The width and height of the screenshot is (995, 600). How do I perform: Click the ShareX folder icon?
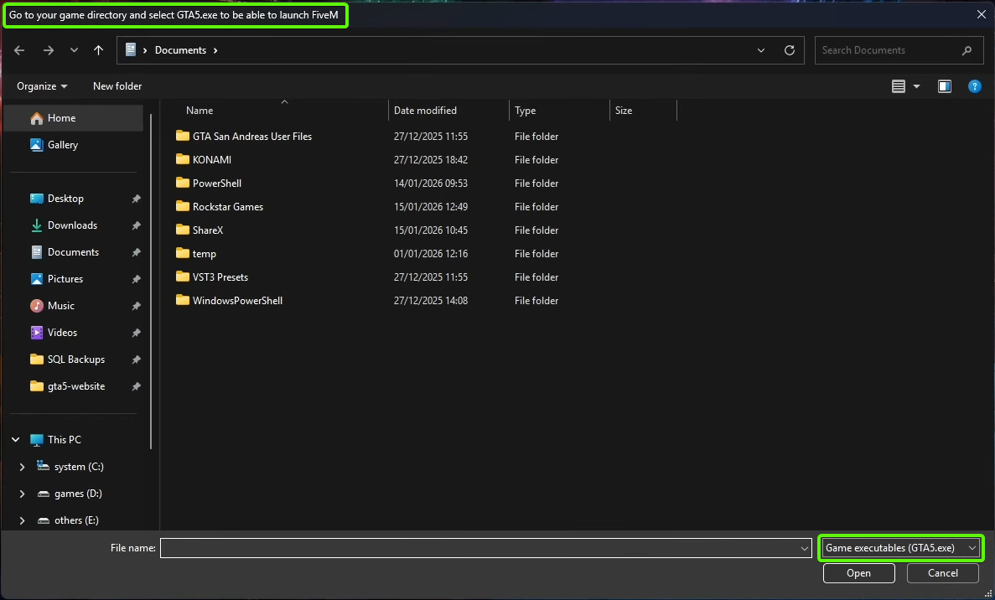183,230
